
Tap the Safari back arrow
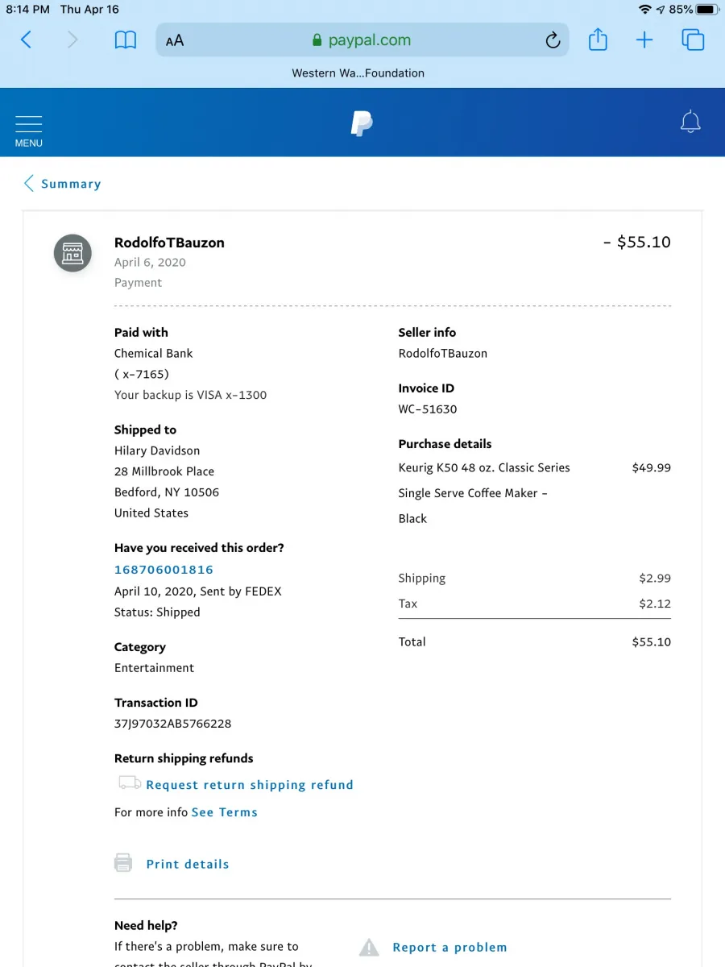click(26, 39)
